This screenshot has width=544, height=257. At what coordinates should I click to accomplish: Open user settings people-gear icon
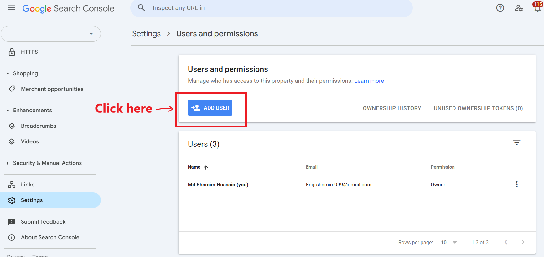click(519, 8)
